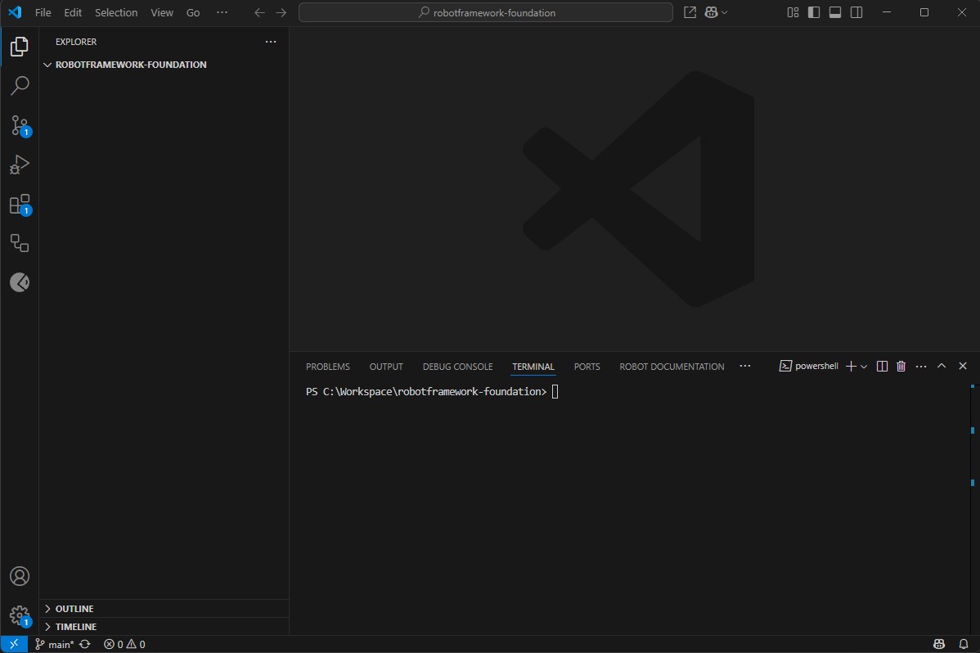The height and width of the screenshot is (653, 980).
Task: Click Customize Layout icon
Action: (x=793, y=12)
